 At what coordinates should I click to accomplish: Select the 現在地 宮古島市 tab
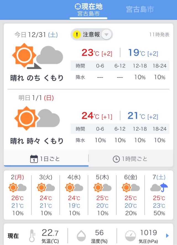tap(88, 10)
